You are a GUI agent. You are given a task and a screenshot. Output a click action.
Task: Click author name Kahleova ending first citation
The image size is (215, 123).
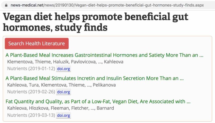[113, 62]
